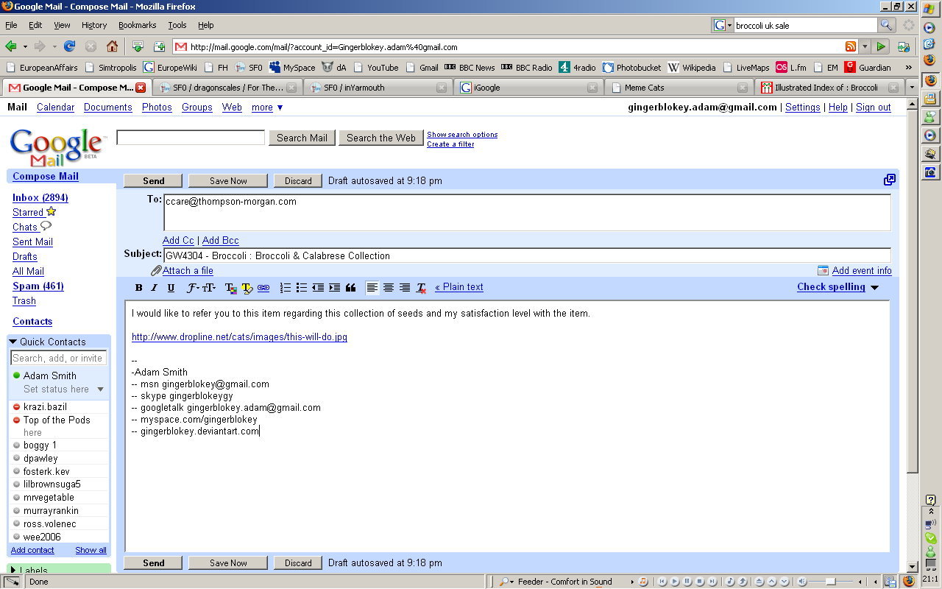
Task: Click RSS feed icon in address bar
Action: [851, 46]
